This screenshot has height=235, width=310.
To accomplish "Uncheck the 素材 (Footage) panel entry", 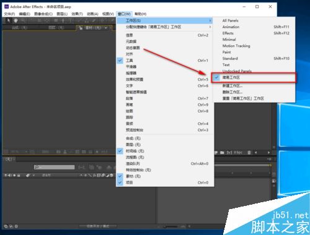I will 165,176.
